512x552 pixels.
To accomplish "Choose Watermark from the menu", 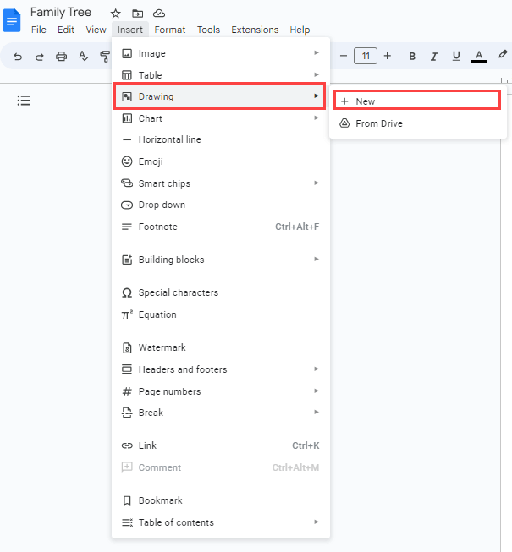I will 221,347.
